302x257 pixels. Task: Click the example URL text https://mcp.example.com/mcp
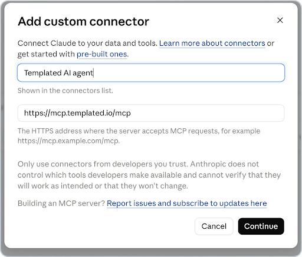[68, 141]
